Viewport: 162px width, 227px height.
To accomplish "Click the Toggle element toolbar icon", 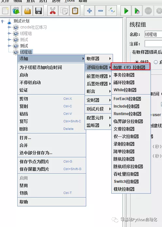I will point(112,11).
